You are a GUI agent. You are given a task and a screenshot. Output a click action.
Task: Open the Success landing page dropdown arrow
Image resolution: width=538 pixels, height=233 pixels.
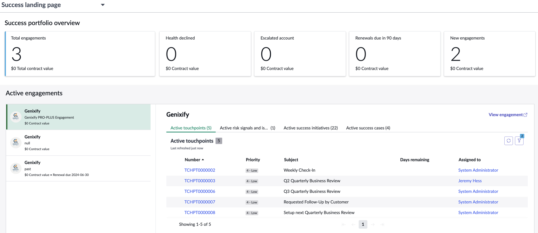tap(103, 5)
